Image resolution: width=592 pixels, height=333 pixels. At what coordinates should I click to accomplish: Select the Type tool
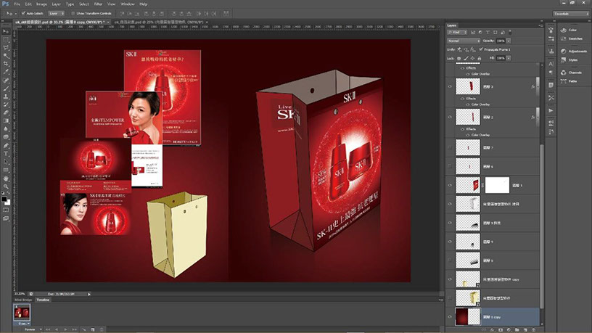pos(5,153)
